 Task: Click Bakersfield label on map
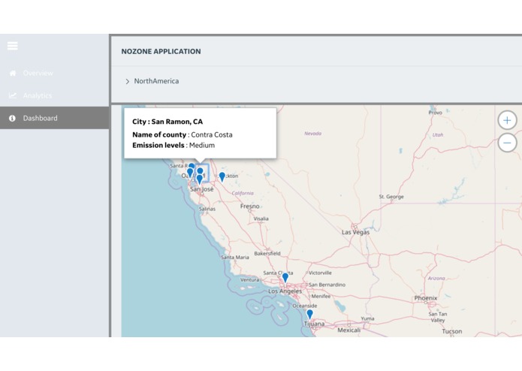(267, 254)
